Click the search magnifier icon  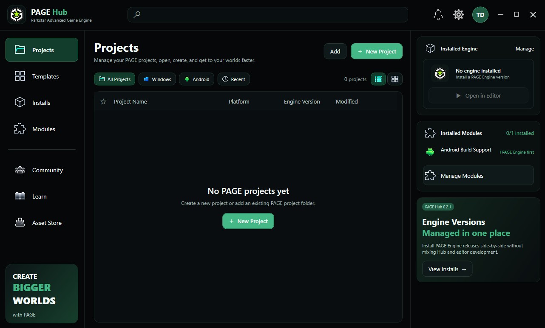[137, 14]
